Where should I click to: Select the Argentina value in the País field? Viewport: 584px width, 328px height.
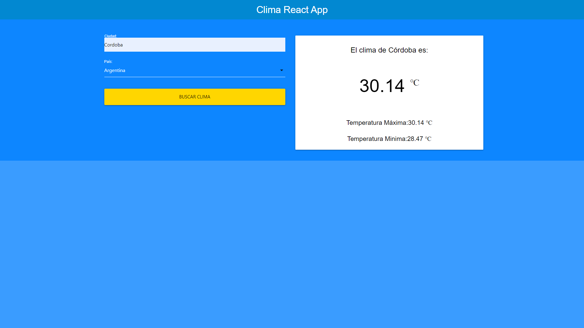click(x=115, y=70)
